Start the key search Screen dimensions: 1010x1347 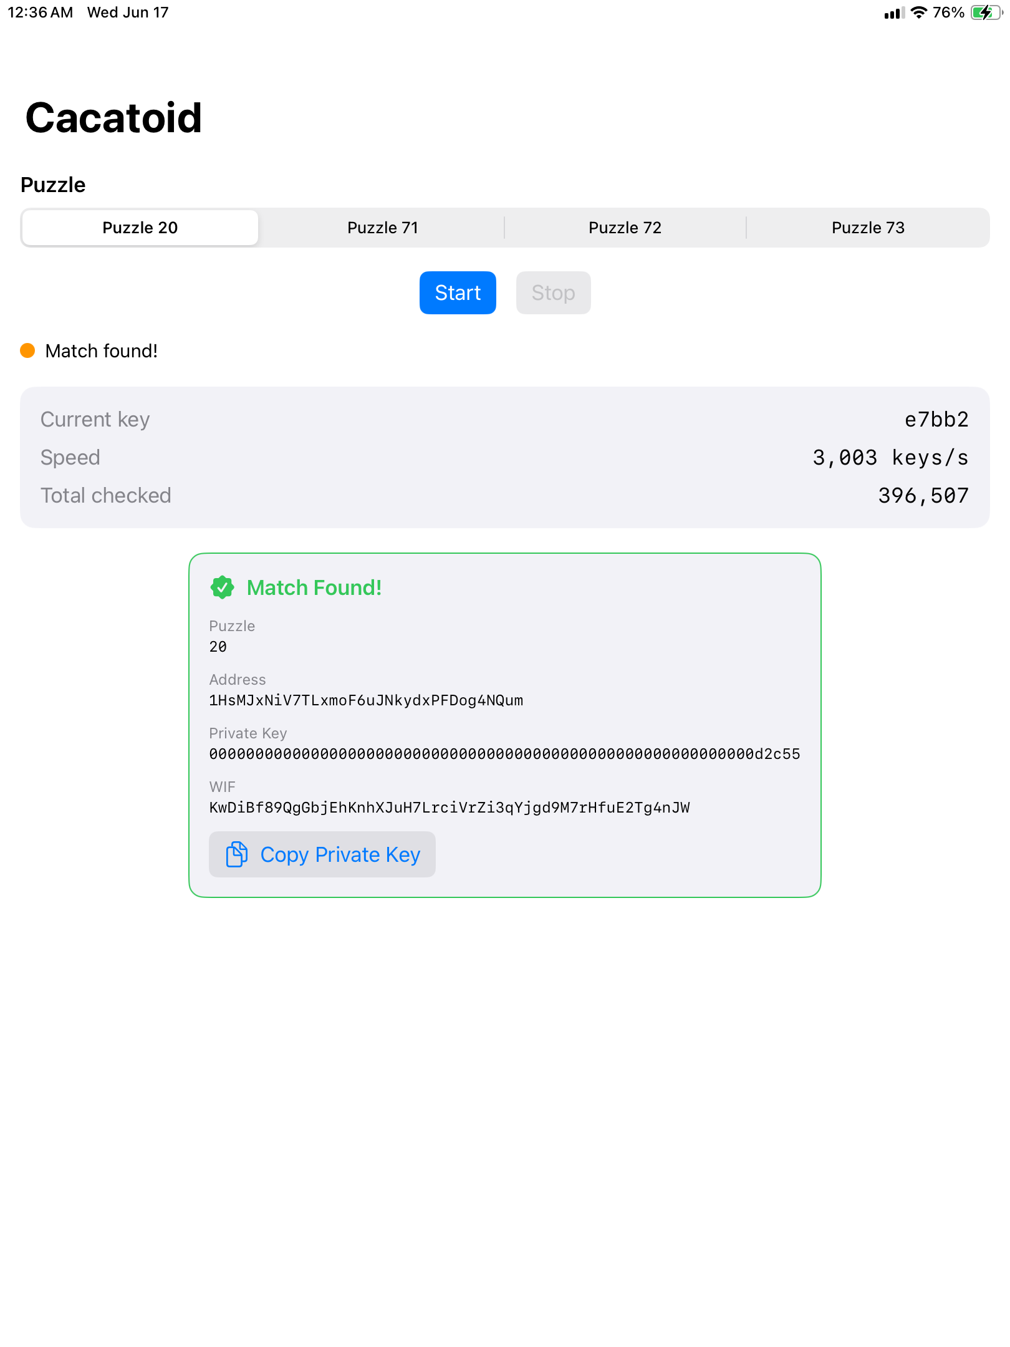(458, 292)
